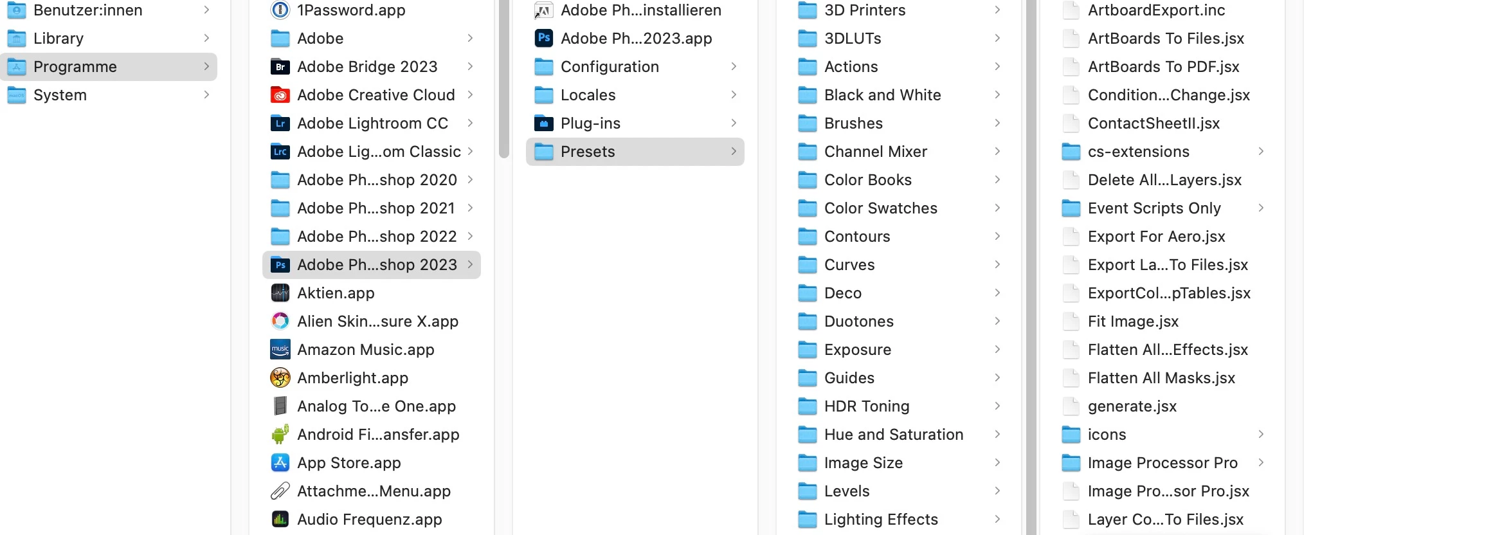The height and width of the screenshot is (535, 1511).
Task: Click the Audio Frequenz.app icon
Action: pyautogui.click(x=280, y=520)
